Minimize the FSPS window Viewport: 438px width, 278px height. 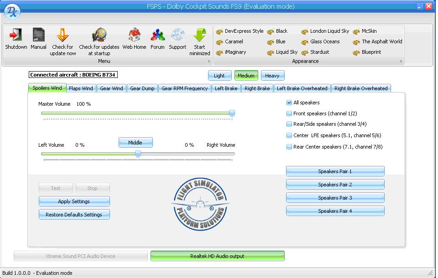coord(420,6)
